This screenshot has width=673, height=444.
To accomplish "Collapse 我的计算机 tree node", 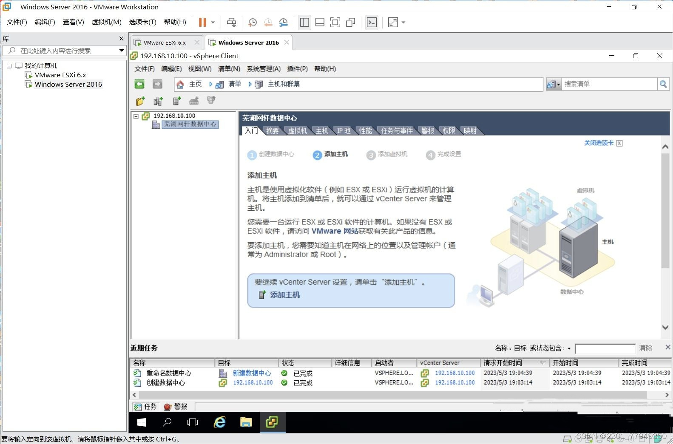I will pos(9,66).
